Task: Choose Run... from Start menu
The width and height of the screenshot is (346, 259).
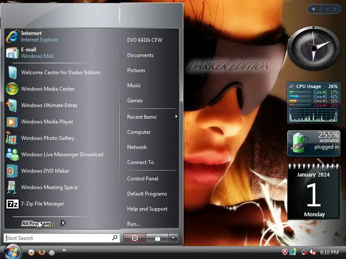Action: 134,224
